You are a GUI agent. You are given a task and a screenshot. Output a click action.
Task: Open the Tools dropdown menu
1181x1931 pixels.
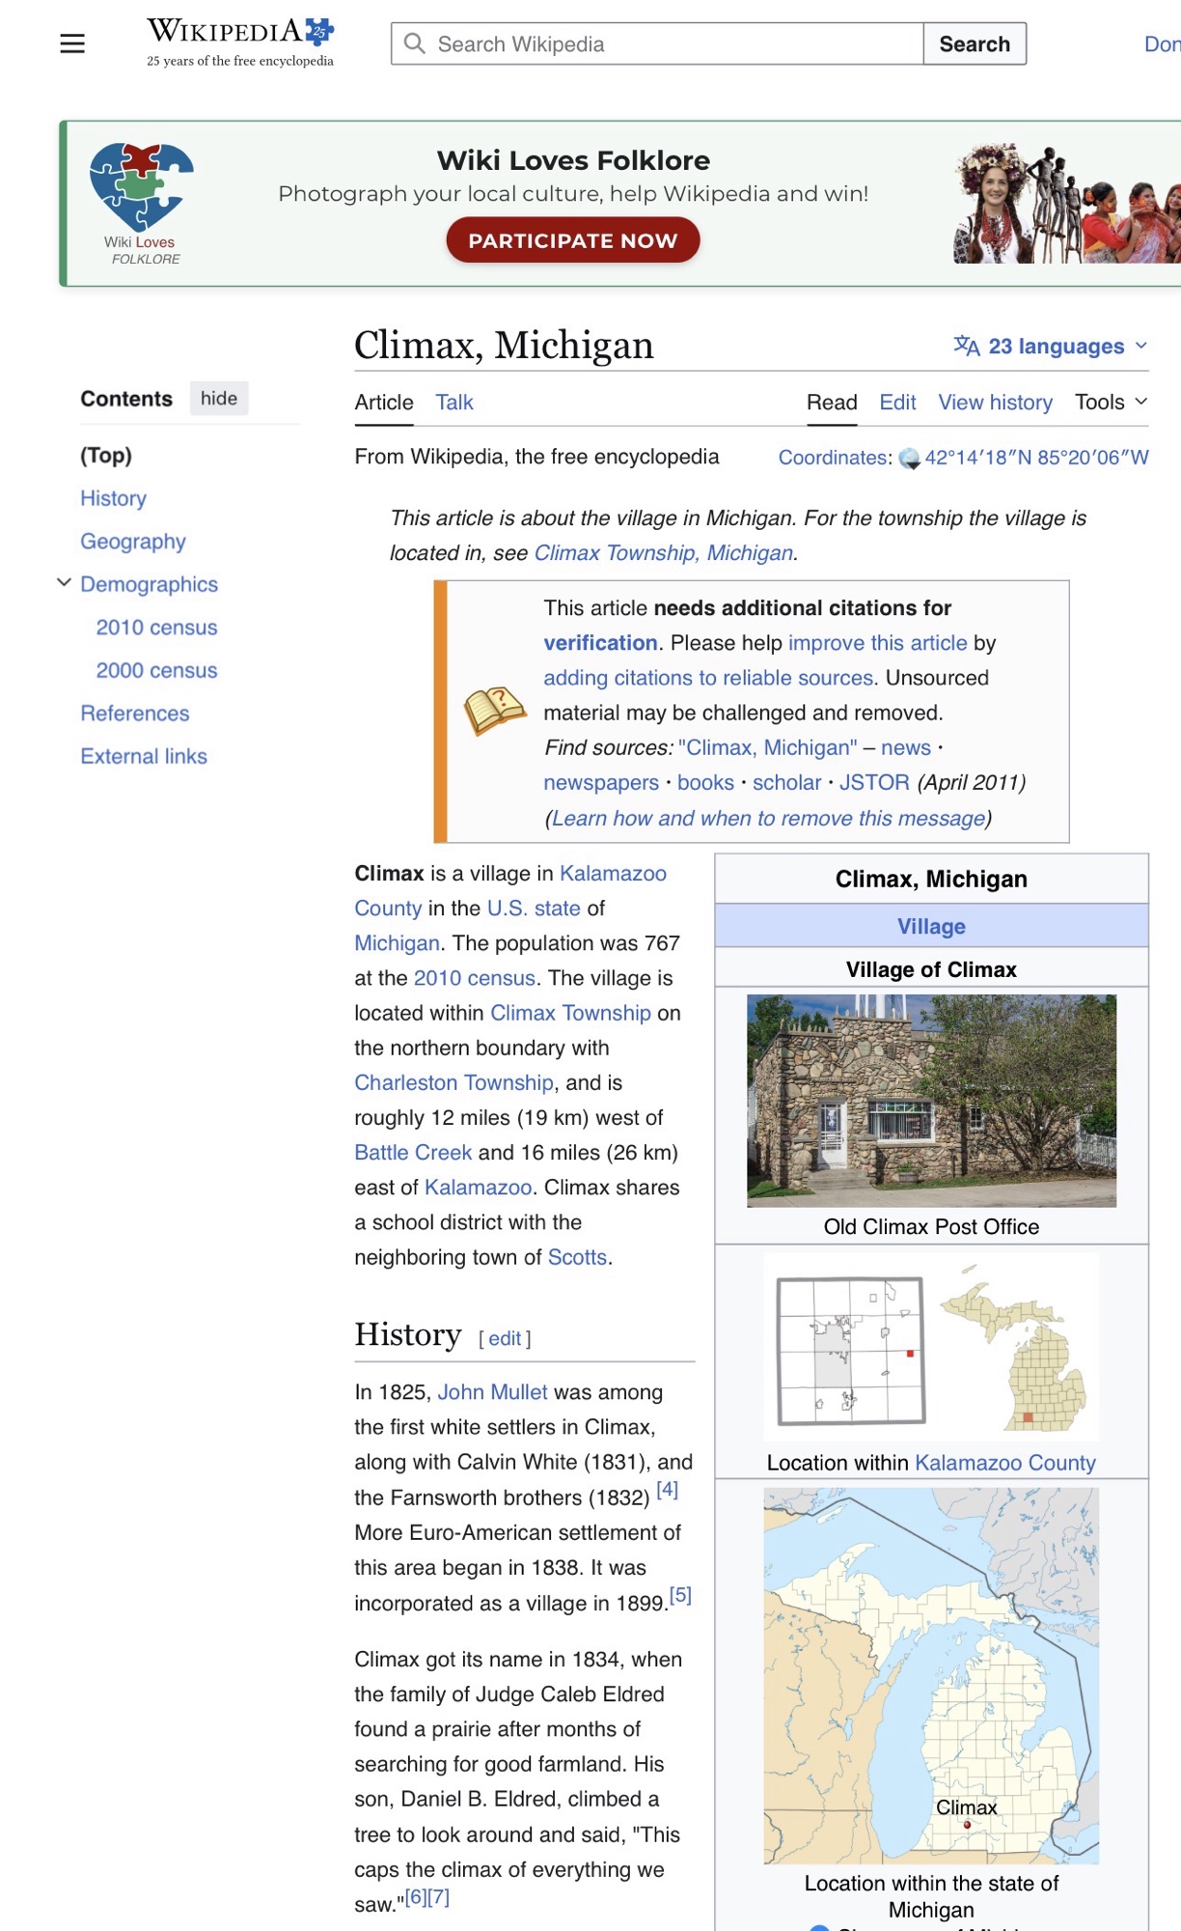(x=1111, y=402)
